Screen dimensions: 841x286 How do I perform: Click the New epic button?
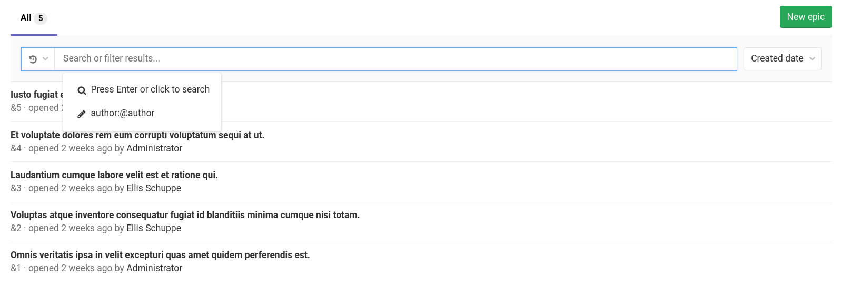click(805, 17)
